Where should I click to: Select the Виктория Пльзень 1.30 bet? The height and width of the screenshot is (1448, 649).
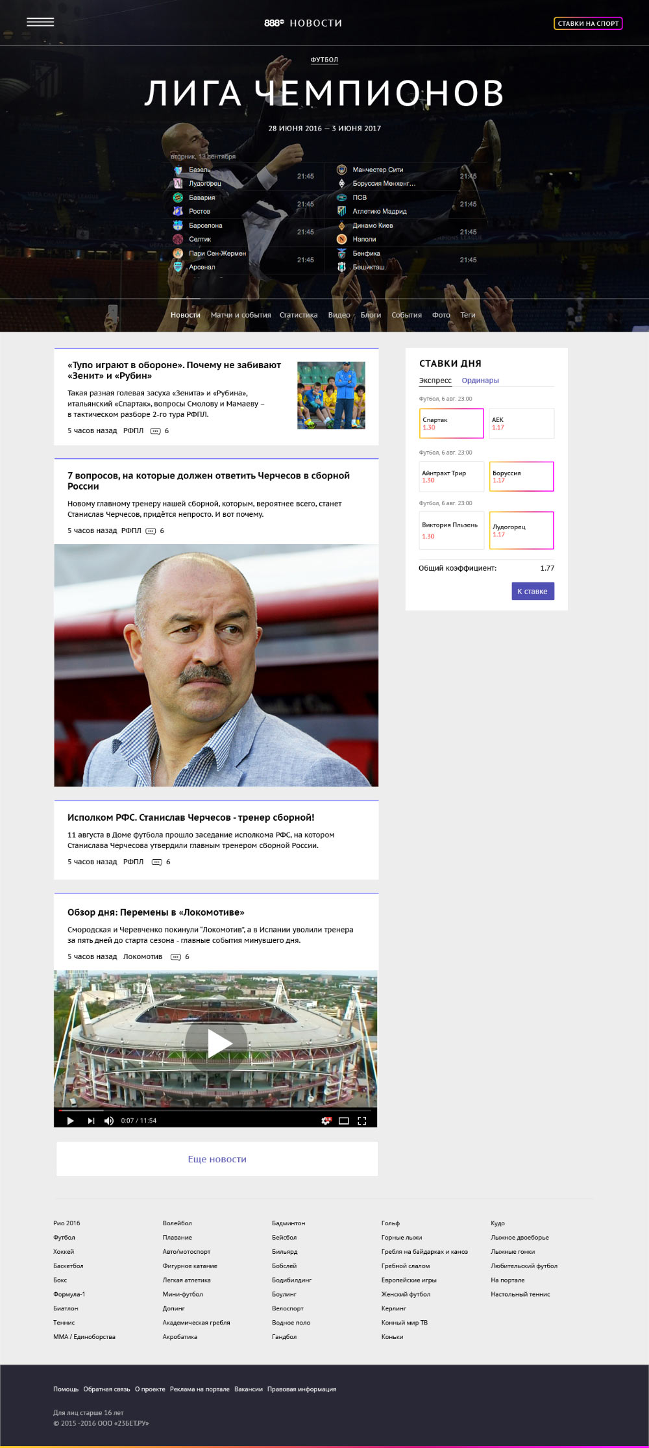point(451,530)
